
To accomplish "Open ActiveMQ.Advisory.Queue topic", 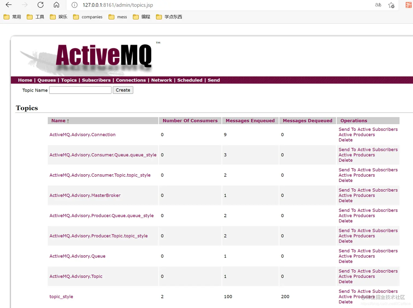I will [x=77, y=256].
